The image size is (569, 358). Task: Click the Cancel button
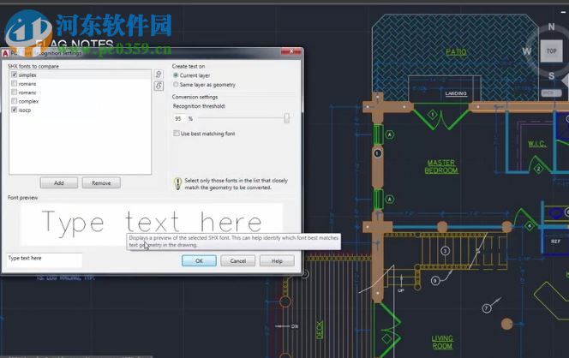point(238,261)
